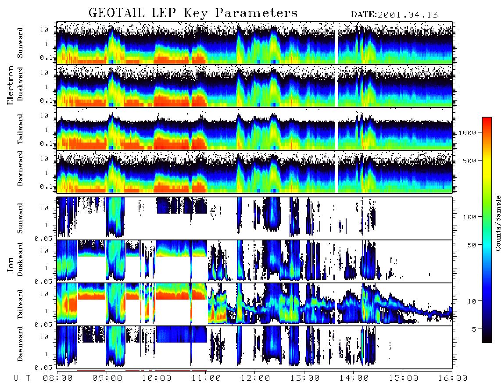501x386 pixels.
Task: Click the Electron Dawnward spectrogram panel
Action: (x=254, y=172)
